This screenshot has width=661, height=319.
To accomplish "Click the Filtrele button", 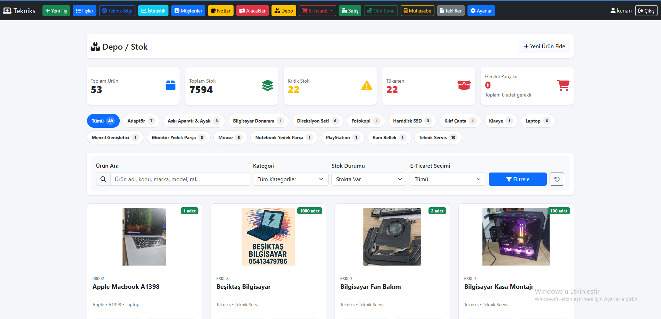I will point(518,179).
